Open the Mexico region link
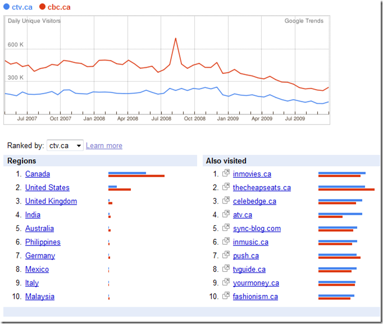This screenshot has width=383, height=324. click(x=37, y=270)
